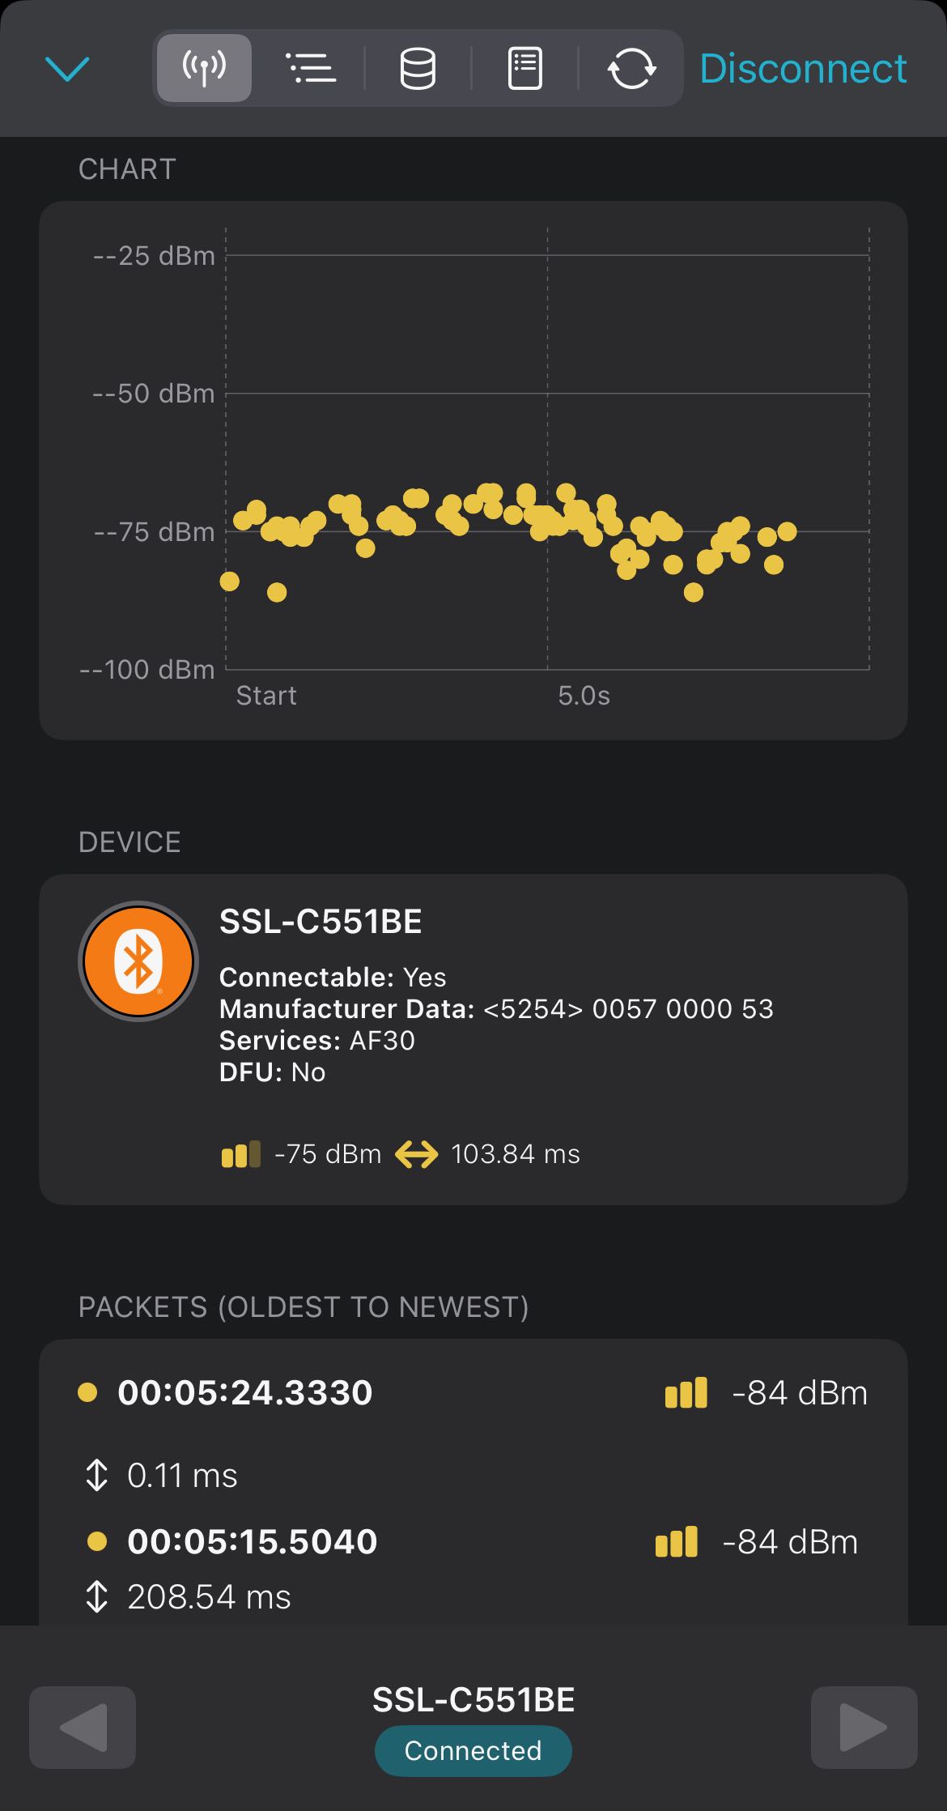Collapse the view with the down chevron
The height and width of the screenshot is (1811, 947).
click(x=67, y=69)
